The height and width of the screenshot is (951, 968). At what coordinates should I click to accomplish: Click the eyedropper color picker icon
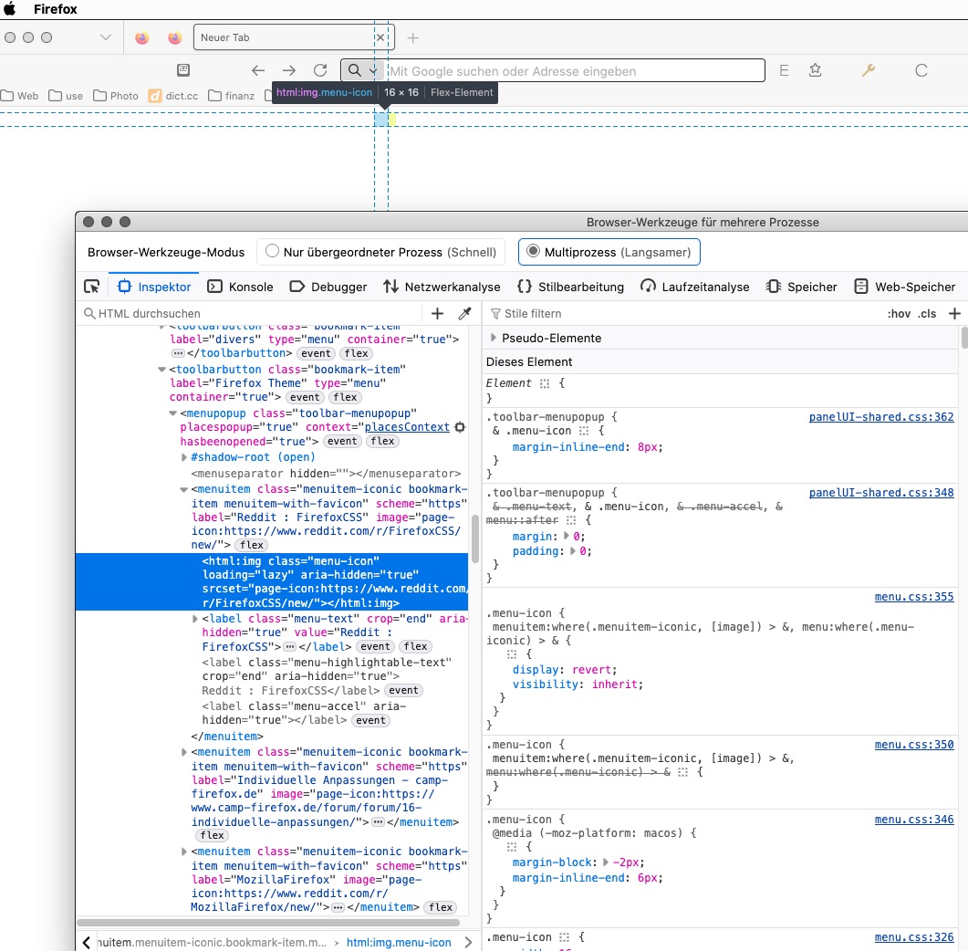464,314
